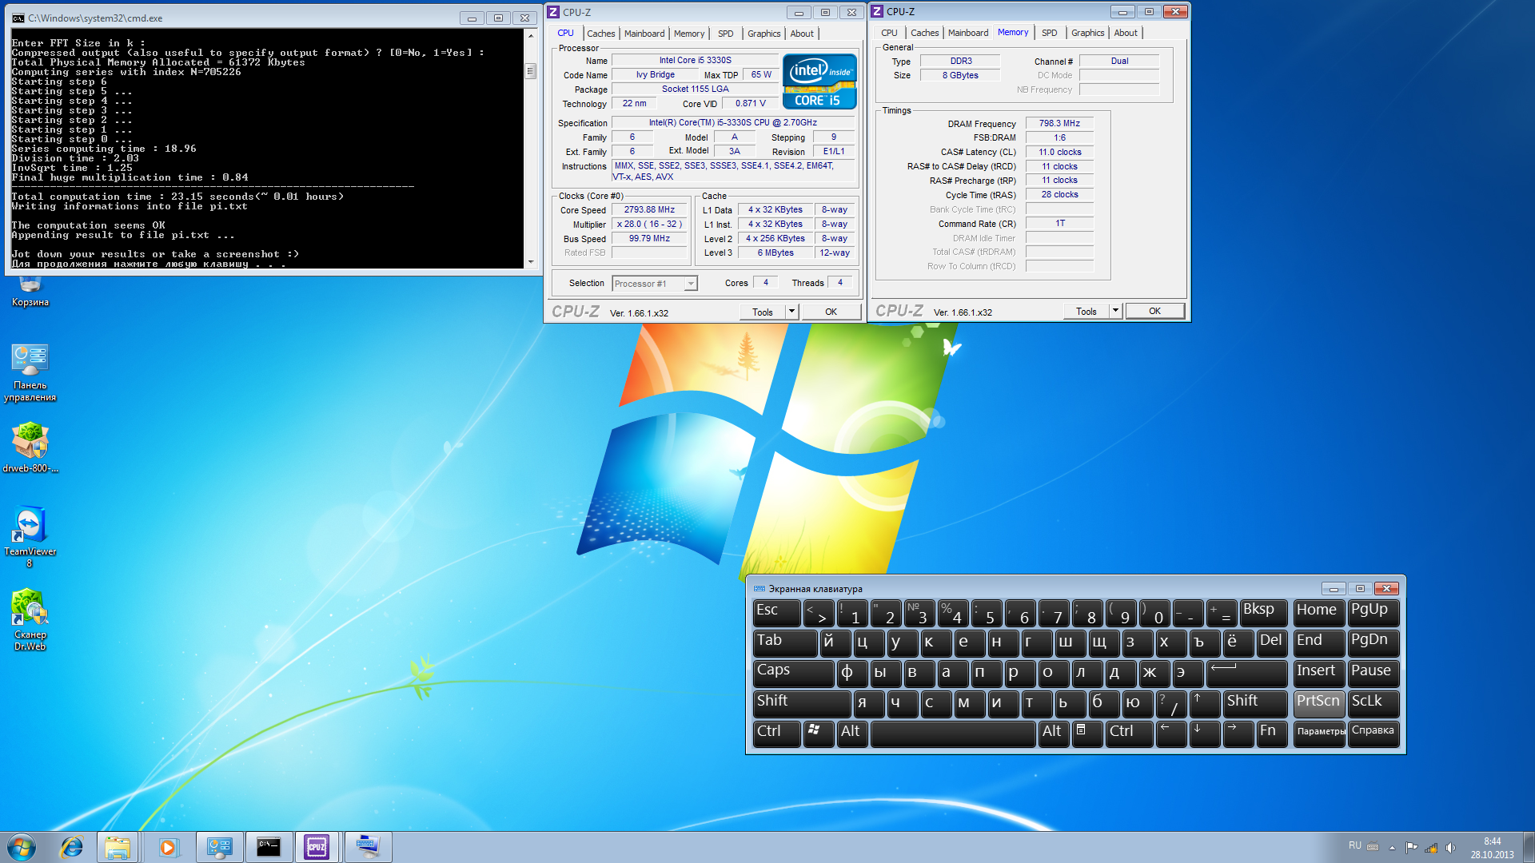The image size is (1535, 863).
Task: Click Tools button in right CPU-Z window
Action: [x=1086, y=311]
